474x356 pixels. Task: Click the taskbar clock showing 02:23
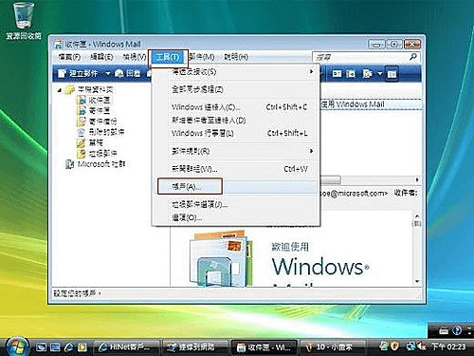(448, 347)
